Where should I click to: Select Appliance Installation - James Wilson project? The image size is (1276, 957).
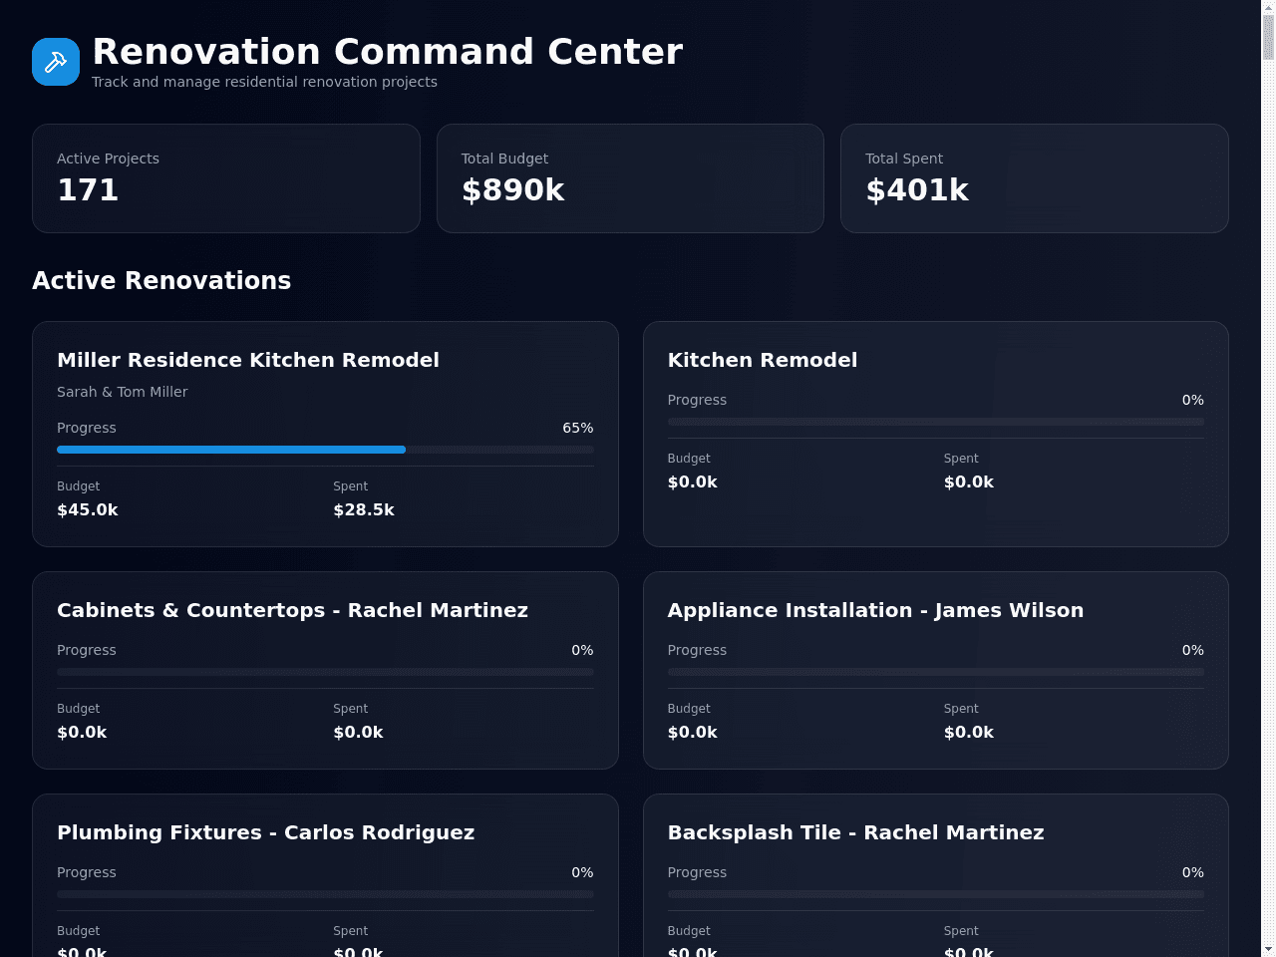(x=936, y=670)
